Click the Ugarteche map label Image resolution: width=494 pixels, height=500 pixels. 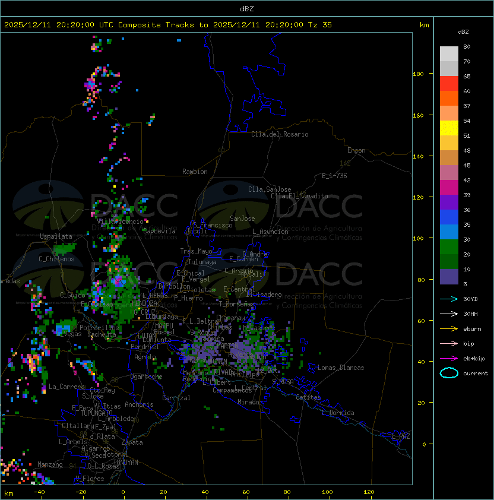point(146,376)
